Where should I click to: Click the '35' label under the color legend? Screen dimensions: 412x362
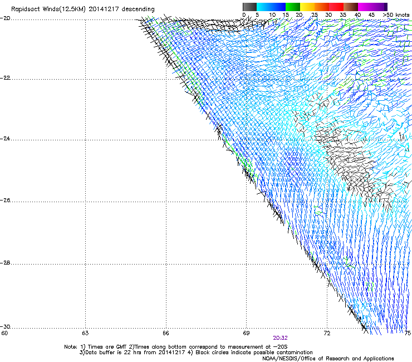pyautogui.click(x=343, y=15)
